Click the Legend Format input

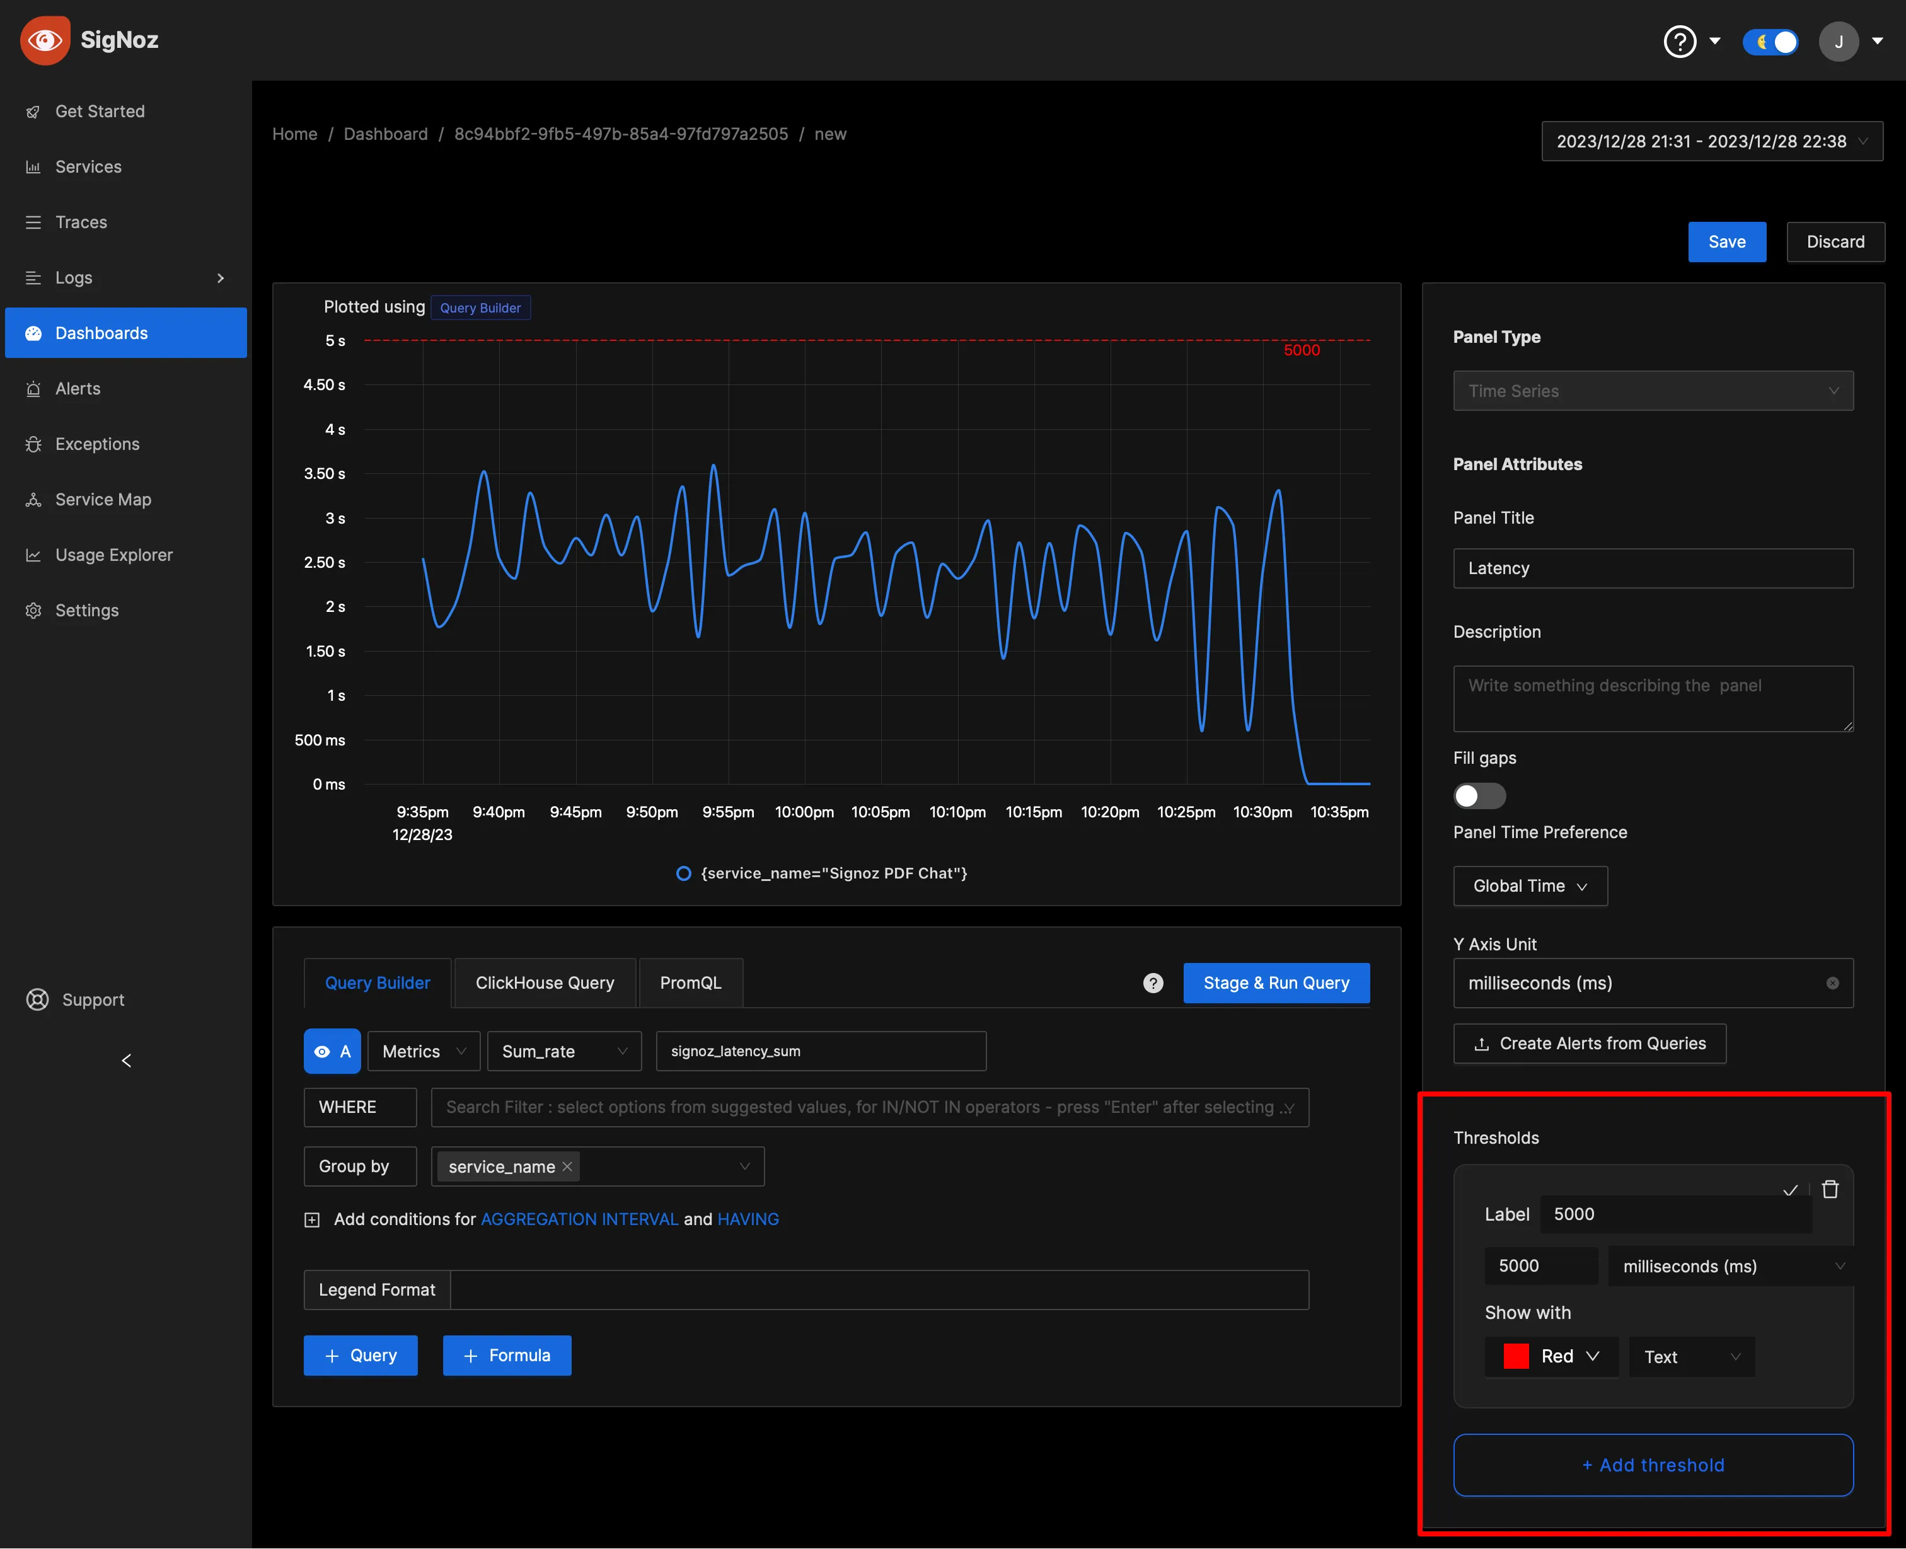(879, 1290)
